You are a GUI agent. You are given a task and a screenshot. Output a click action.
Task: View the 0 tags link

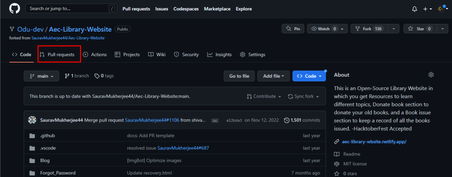(104, 76)
